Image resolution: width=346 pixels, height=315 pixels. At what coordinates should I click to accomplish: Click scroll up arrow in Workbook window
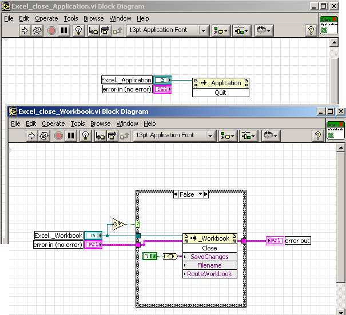(341, 147)
